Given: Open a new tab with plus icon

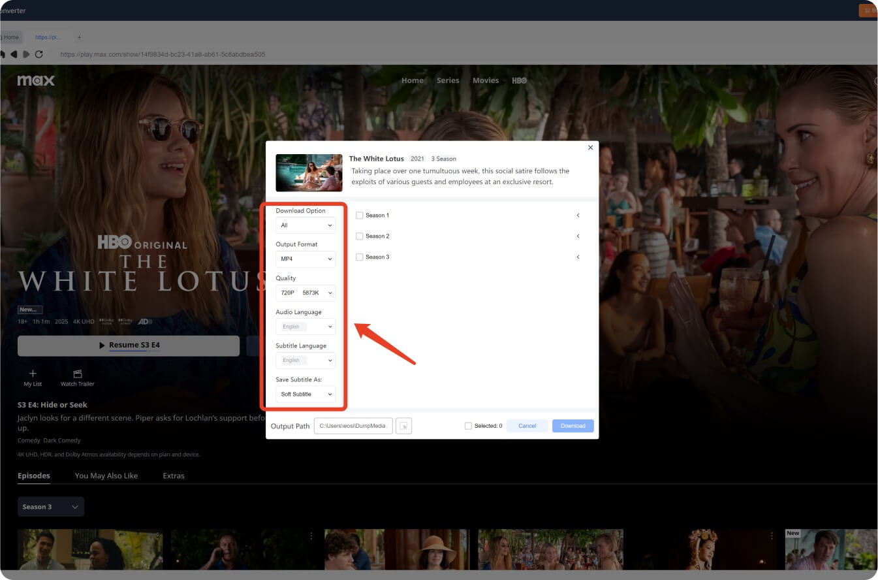Looking at the screenshot, I should click(x=79, y=37).
